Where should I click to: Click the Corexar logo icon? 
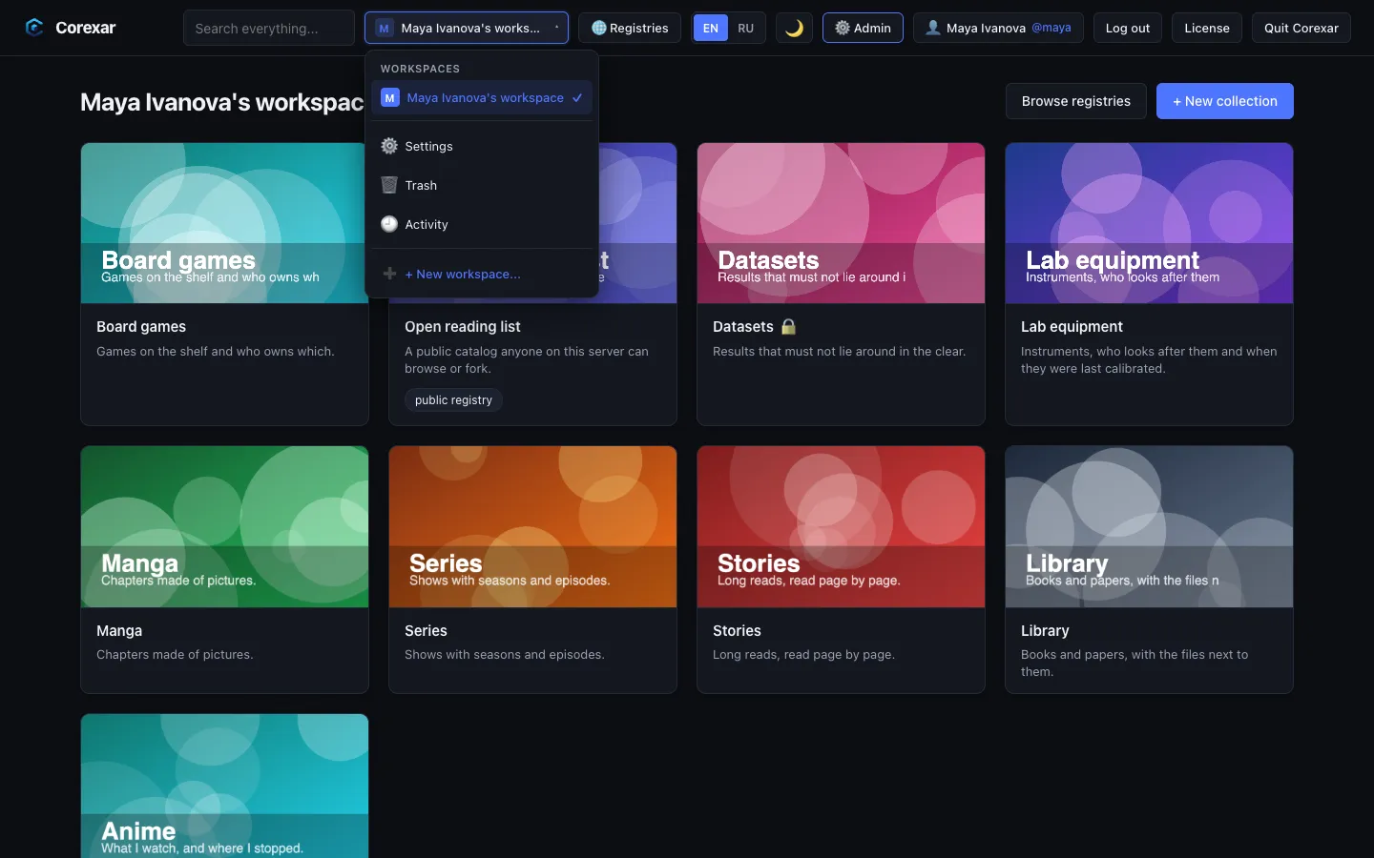coord(34,28)
